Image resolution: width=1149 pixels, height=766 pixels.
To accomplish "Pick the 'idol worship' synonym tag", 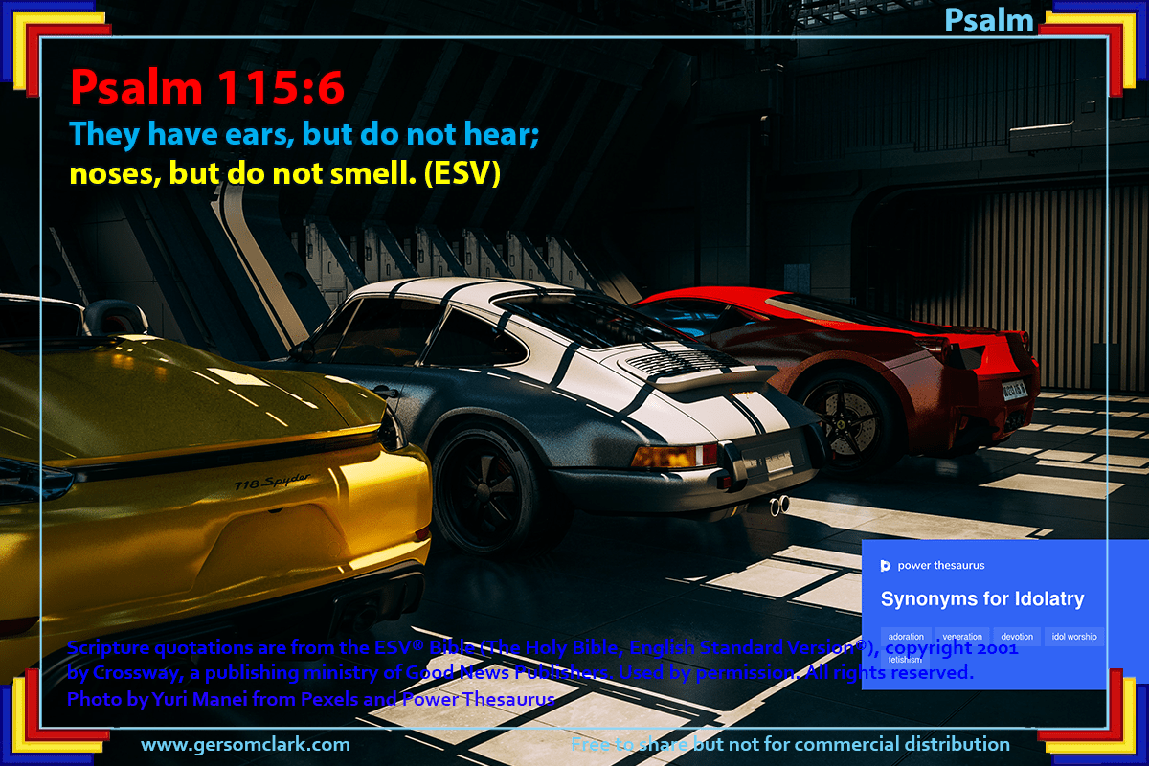I will [x=1074, y=637].
